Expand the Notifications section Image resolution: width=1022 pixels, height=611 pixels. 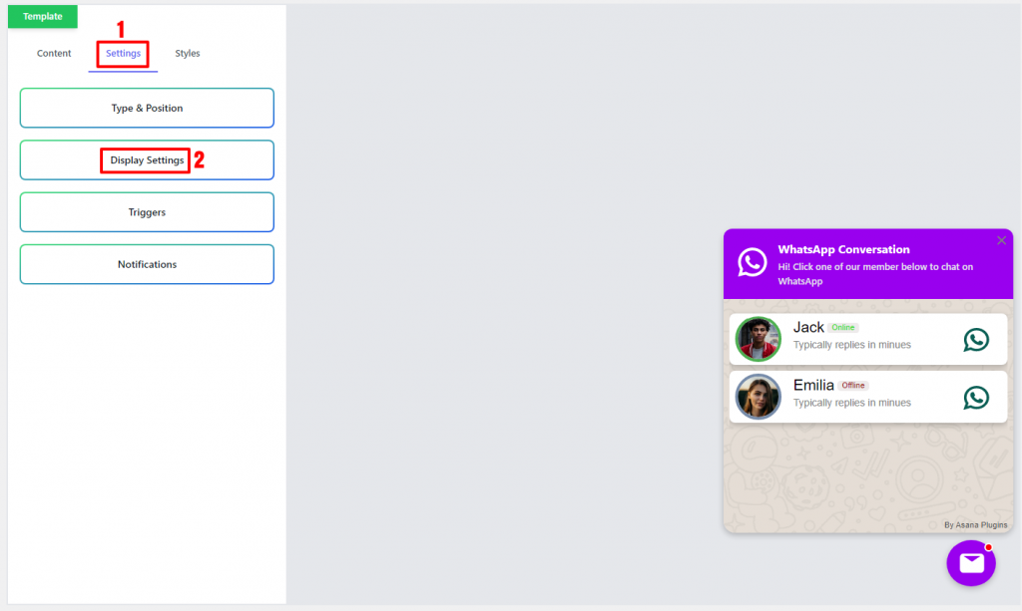point(147,264)
